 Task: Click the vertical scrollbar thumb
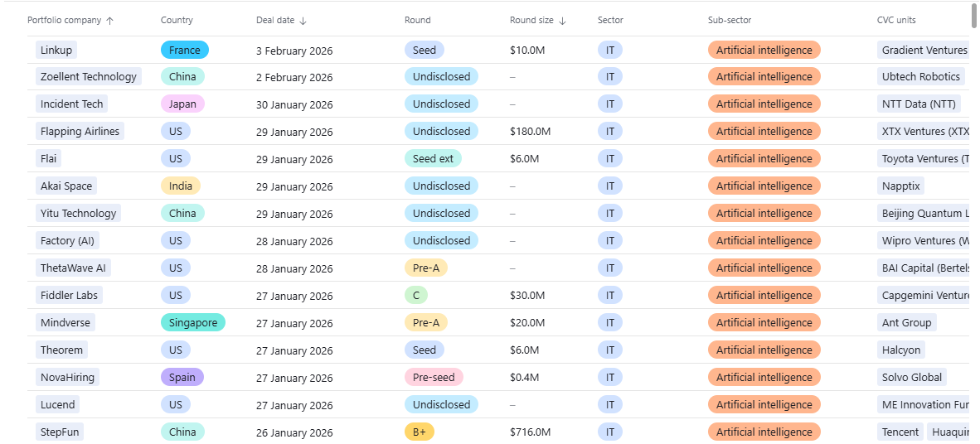(974, 14)
